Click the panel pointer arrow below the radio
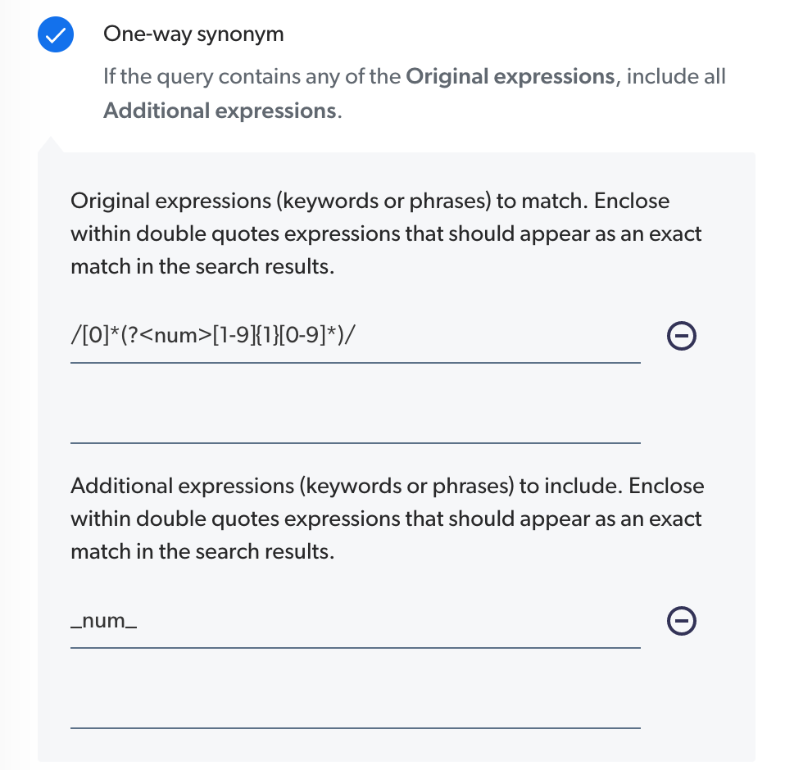Image resolution: width=785 pixels, height=770 pixels. click(50, 144)
